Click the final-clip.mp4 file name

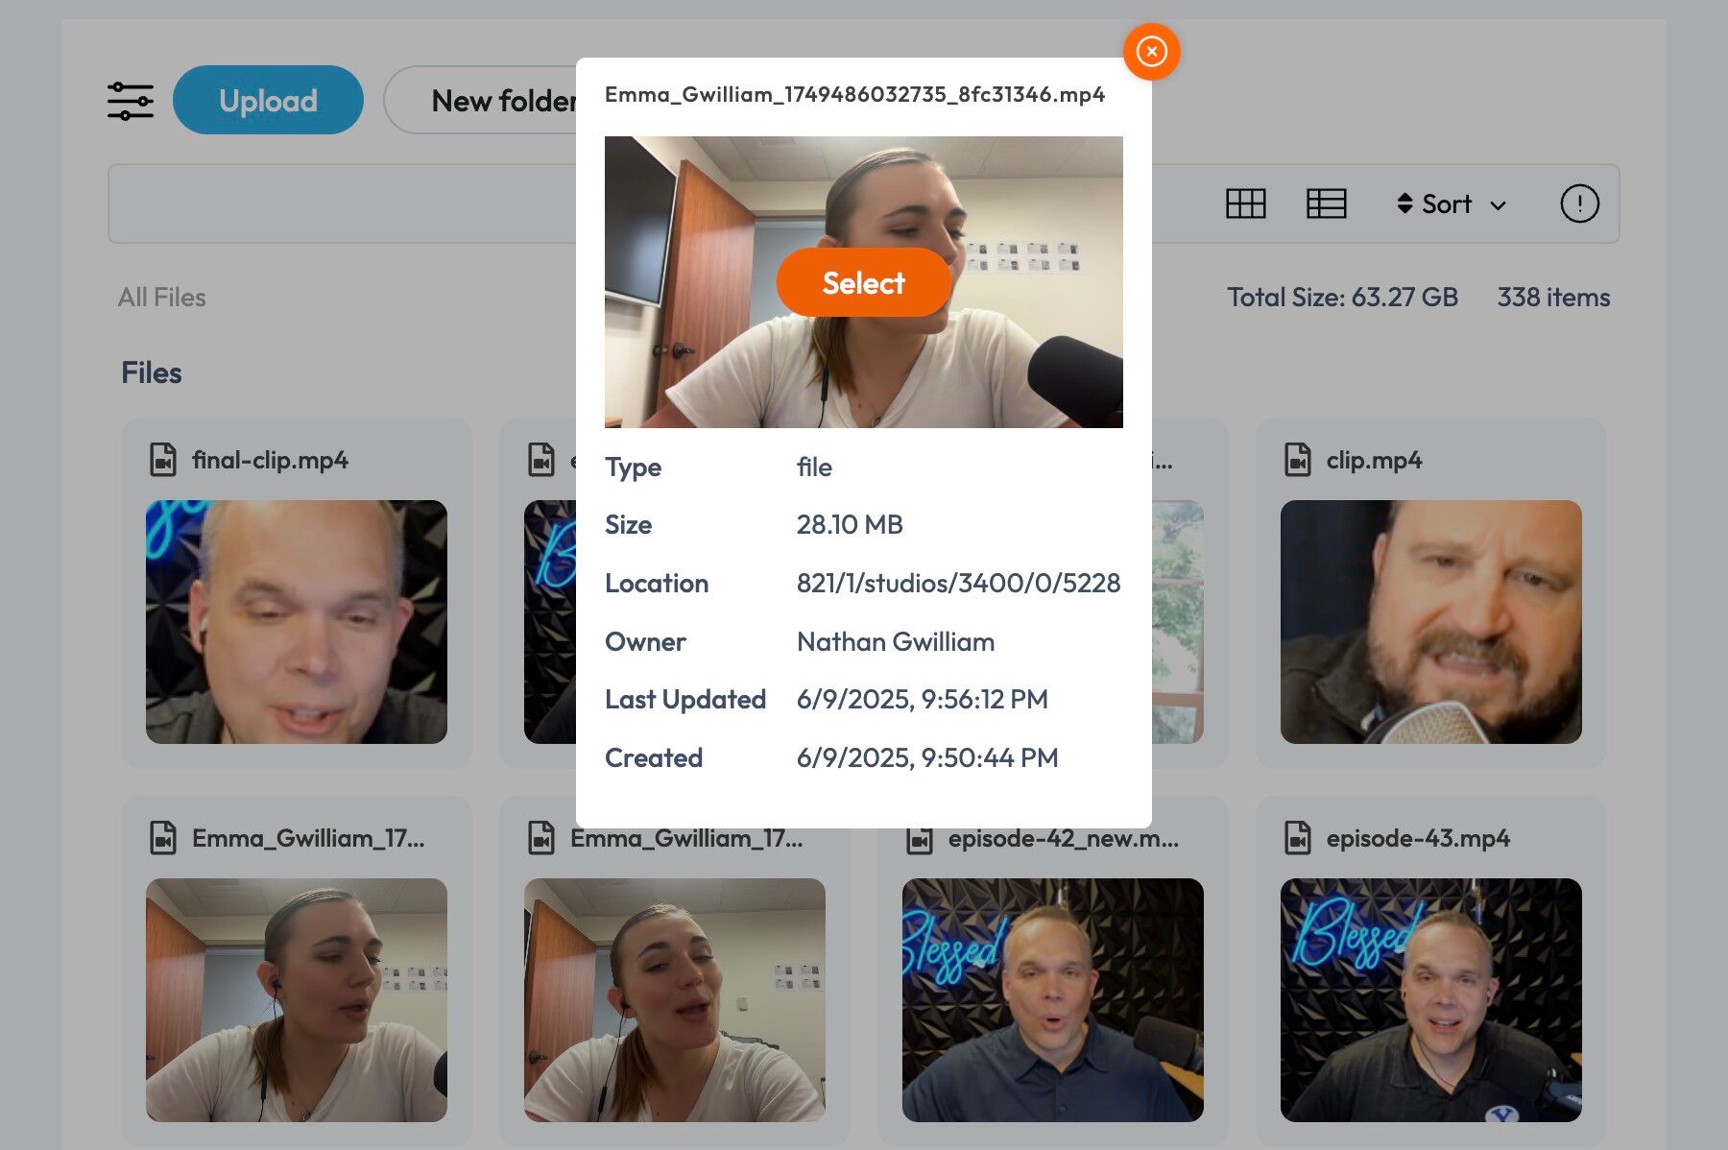tap(270, 461)
